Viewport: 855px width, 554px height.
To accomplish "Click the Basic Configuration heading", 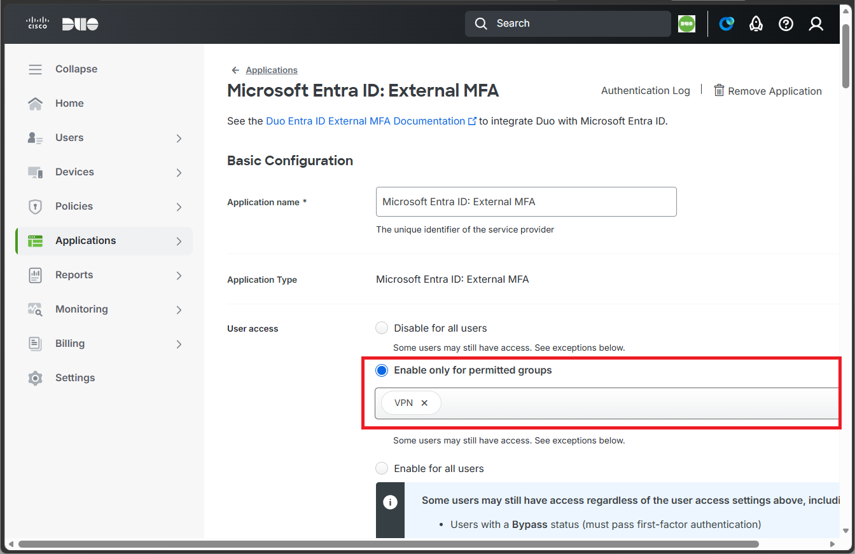I will (x=290, y=161).
